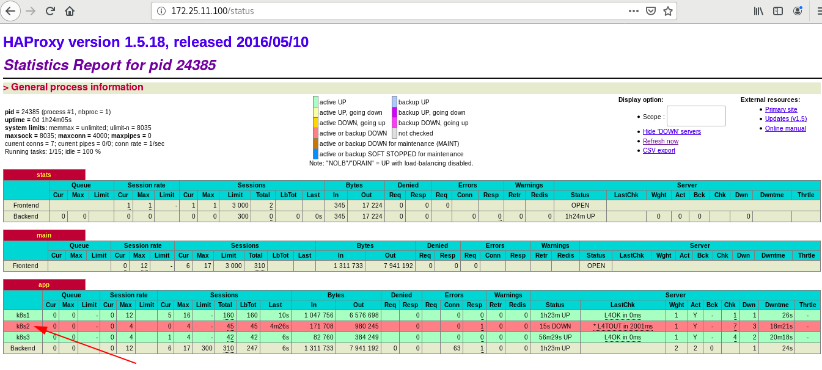The width and height of the screenshot is (822, 370).
Task: Click k8s2 Last session 4m26s
Action: [279, 326]
